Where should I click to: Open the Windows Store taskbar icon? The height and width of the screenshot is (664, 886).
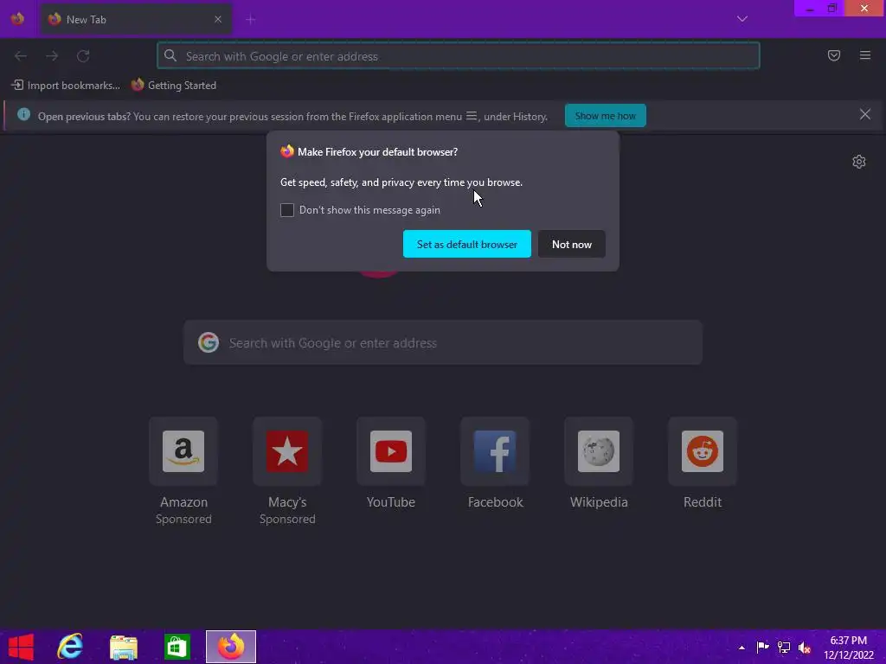[x=177, y=647]
